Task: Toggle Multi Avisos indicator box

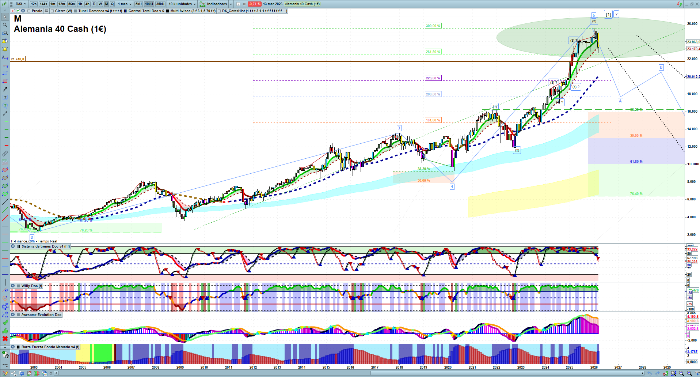Action: point(168,11)
